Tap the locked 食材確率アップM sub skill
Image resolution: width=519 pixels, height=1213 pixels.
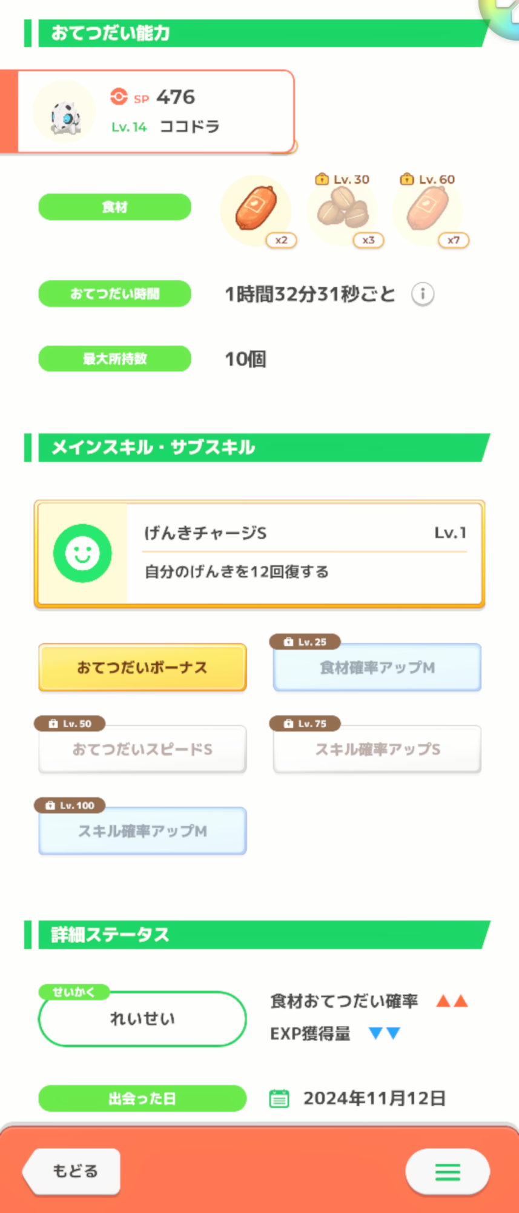(x=377, y=667)
